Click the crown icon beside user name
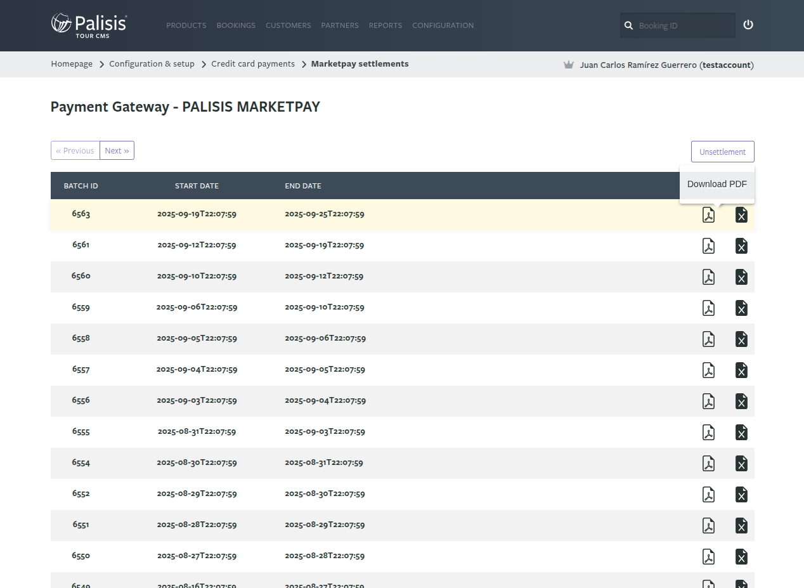Image resolution: width=804 pixels, height=588 pixels. 569,65
